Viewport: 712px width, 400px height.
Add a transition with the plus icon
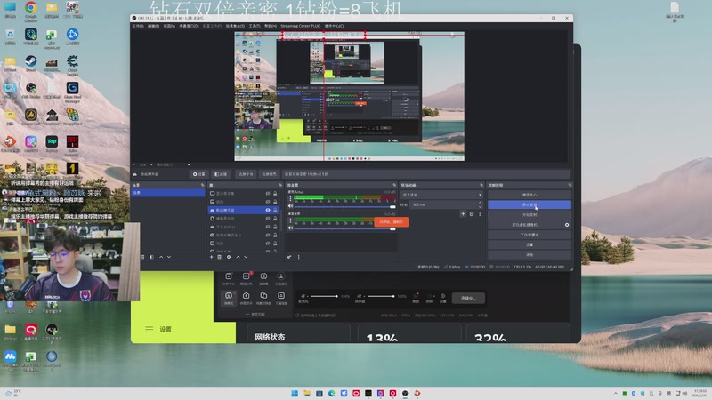(463, 213)
